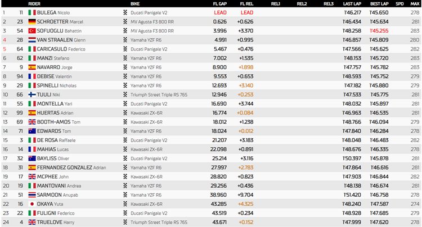Click checkered flag icon in MONTELLA row
The image size is (422, 227).
(x=125, y=104)
